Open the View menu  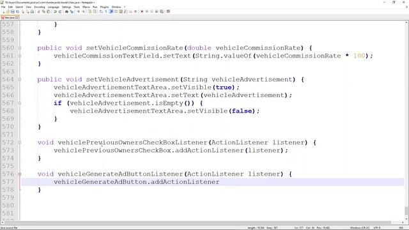click(29, 7)
